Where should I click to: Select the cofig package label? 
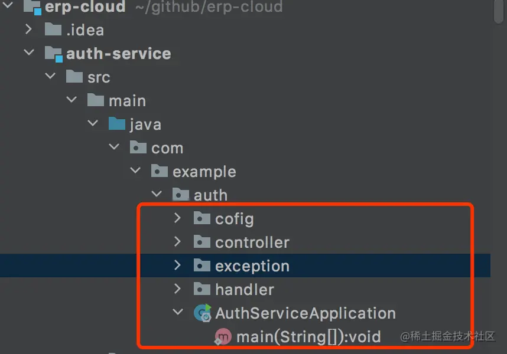tap(235, 219)
